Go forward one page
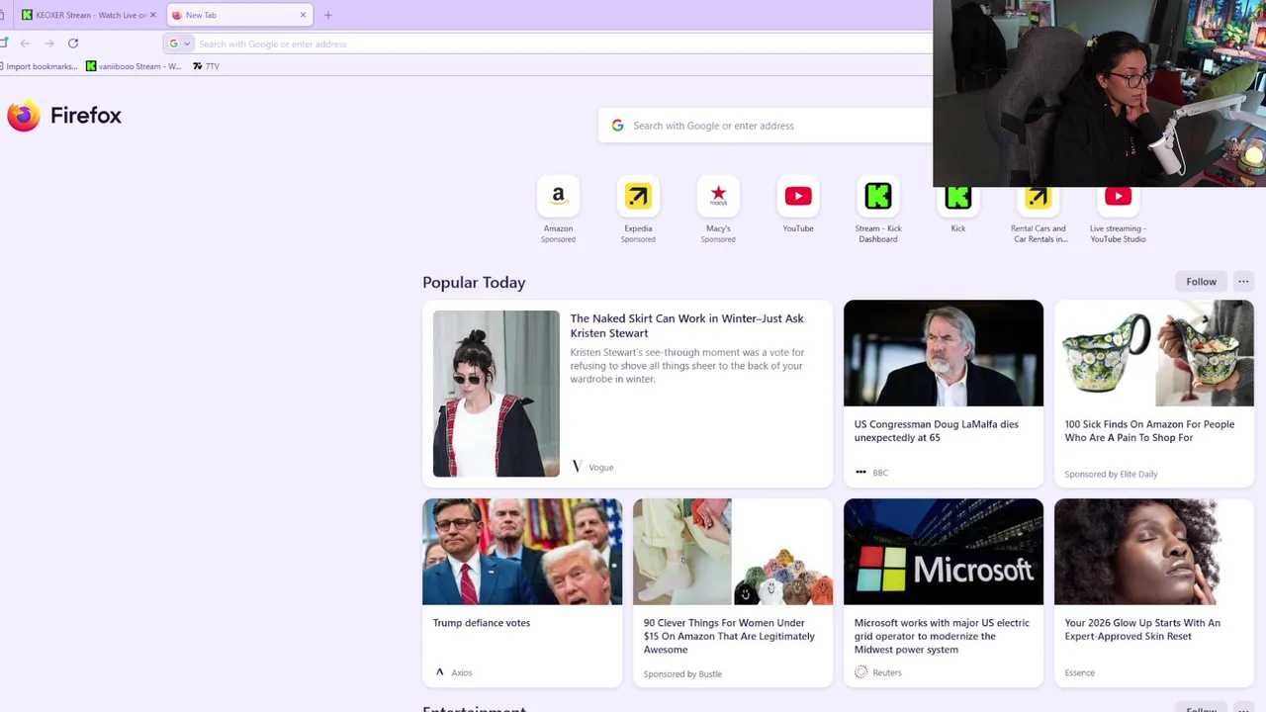This screenshot has height=712, width=1266. tap(48, 44)
